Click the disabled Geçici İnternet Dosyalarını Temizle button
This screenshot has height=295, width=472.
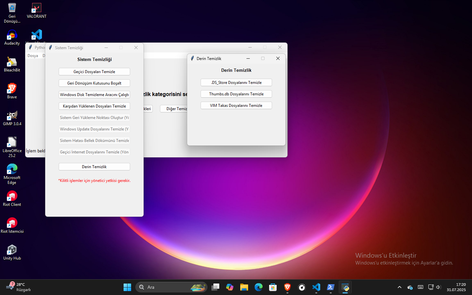coord(94,152)
